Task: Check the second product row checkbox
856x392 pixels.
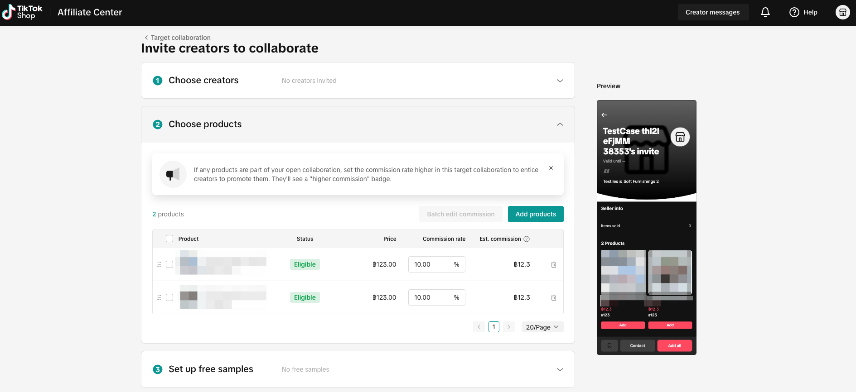Action: click(169, 297)
